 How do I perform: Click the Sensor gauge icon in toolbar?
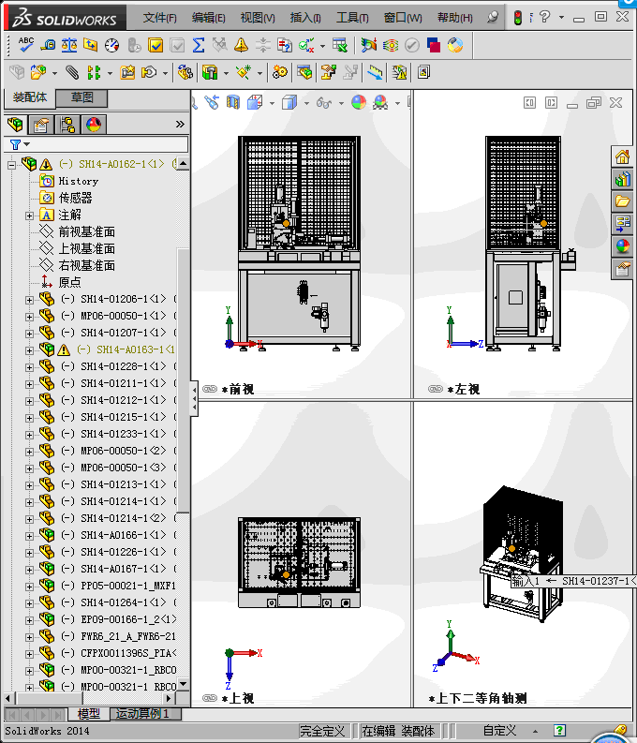pyautogui.click(x=111, y=45)
